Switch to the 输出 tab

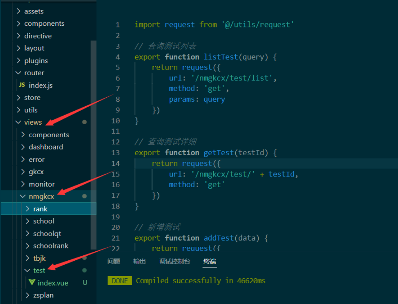[139, 261]
